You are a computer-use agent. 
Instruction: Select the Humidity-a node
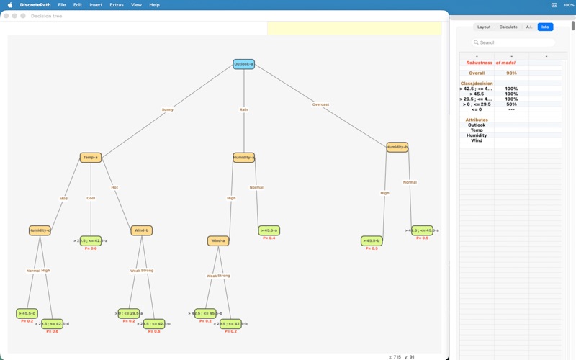[244, 158]
